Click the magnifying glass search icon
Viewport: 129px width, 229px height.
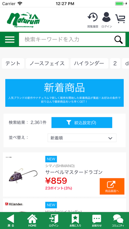coord(118,39)
